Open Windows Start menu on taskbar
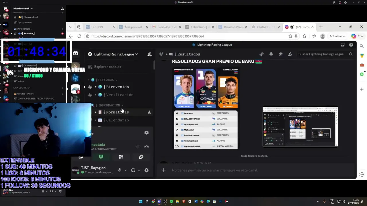This screenshot has height=206, width=367. click(141, 201)
